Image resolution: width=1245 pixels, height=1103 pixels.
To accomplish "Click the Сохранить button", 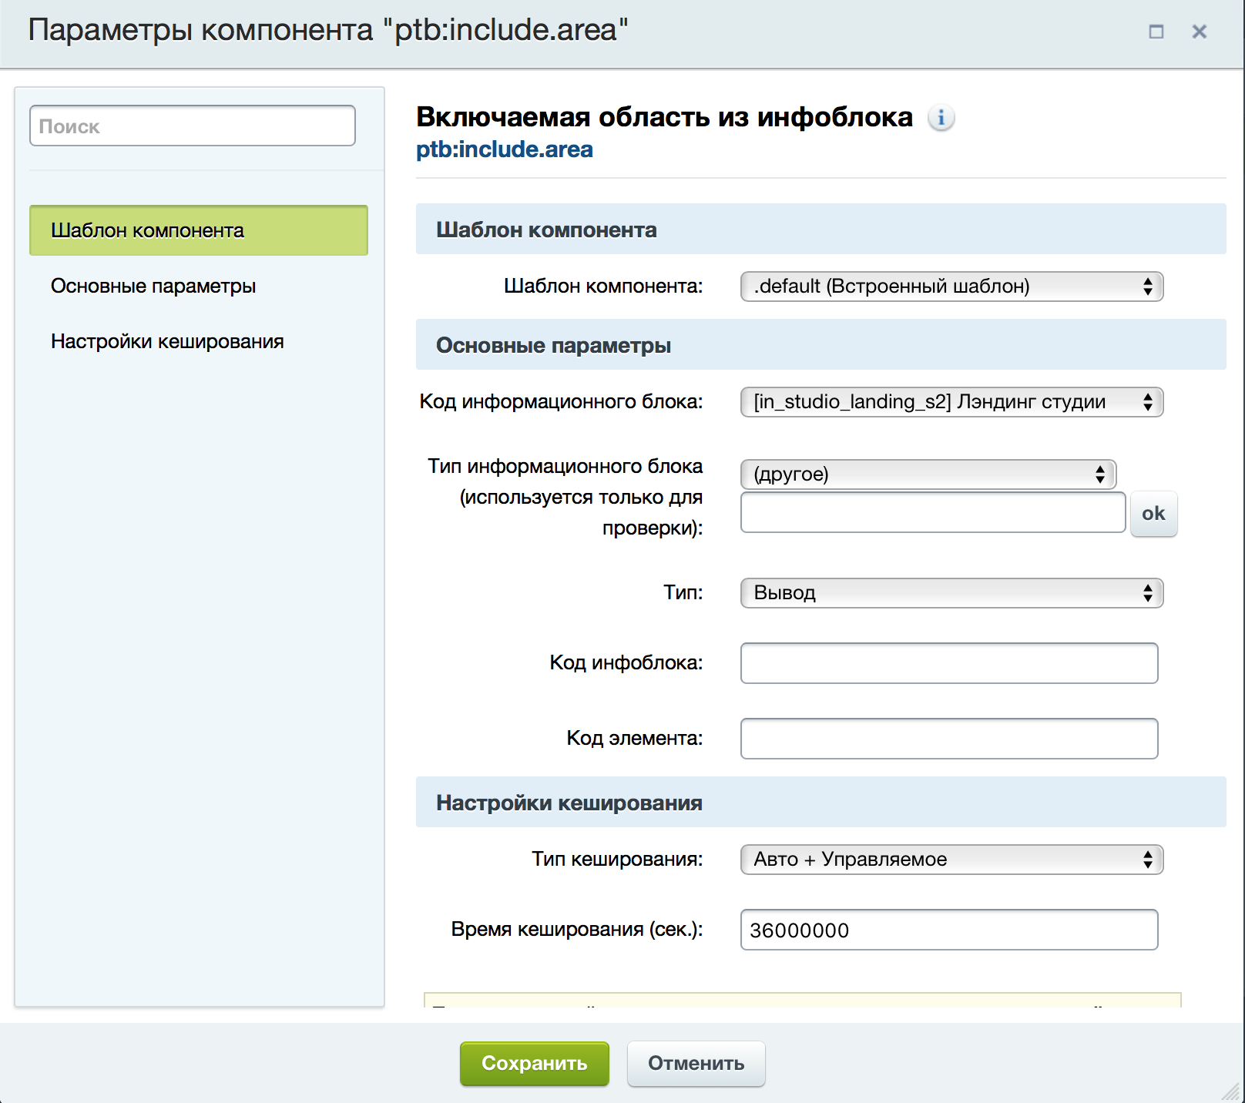I will click(535, 1064).
